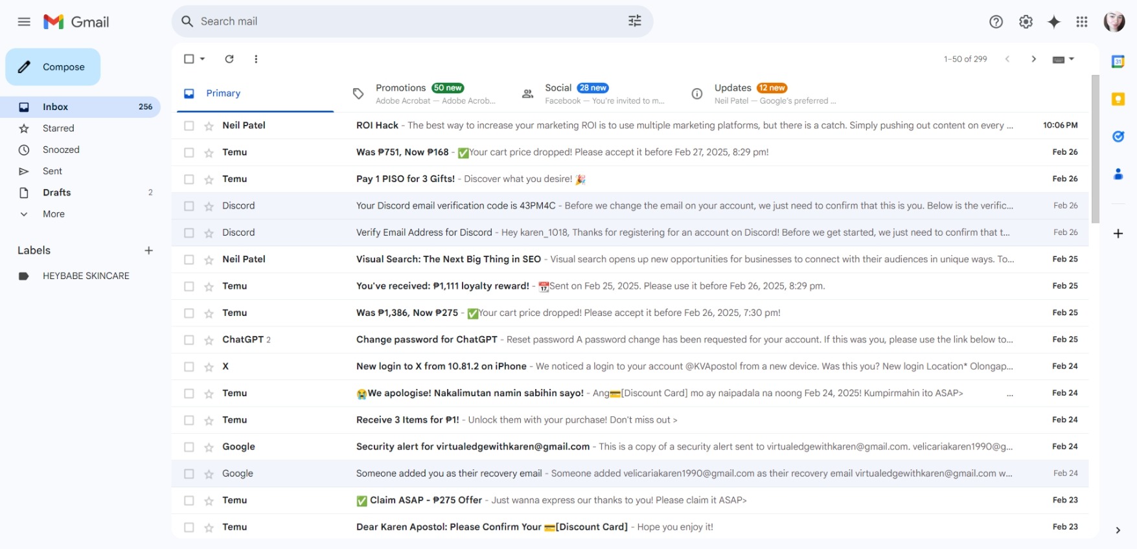Open Google Keep side panel
Screen dimensions: 1137x549
pyautogui.click(x=1118, y=99)
